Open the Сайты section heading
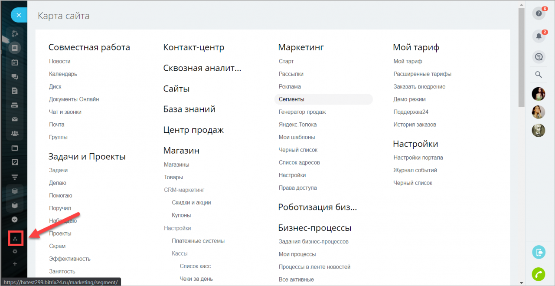The image size is (555, 286). 176,89
